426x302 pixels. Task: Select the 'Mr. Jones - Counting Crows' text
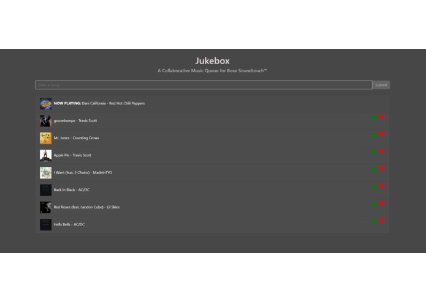click(x=77, y=138)
